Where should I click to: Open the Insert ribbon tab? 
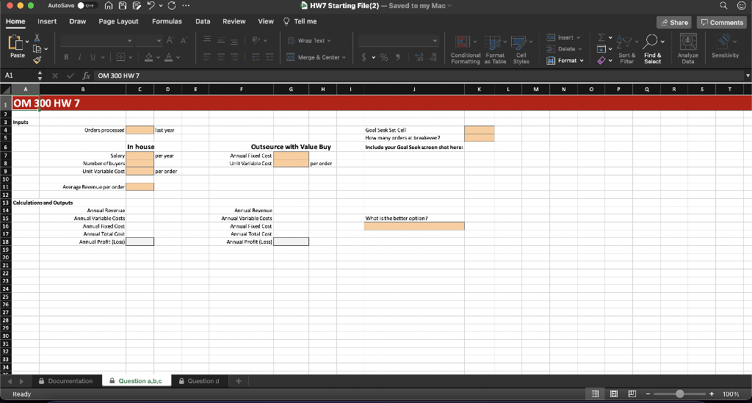tap(47, 21)
